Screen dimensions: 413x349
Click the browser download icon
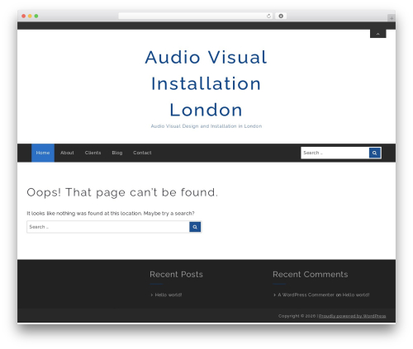[281, 16]
